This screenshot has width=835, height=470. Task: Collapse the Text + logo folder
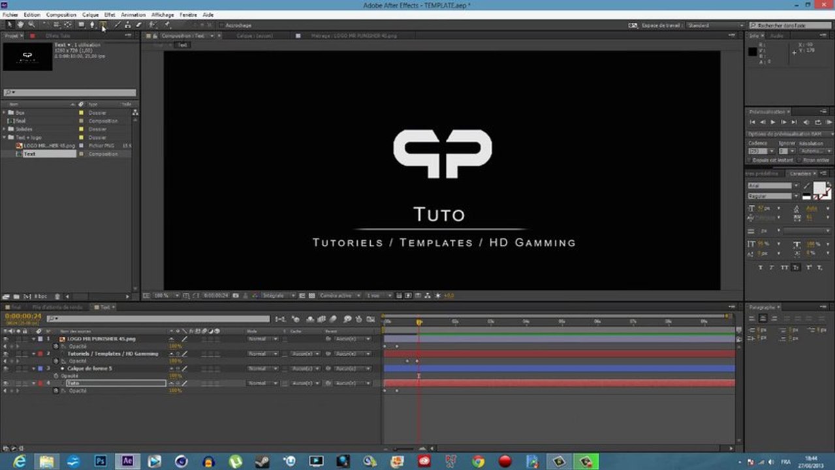tap(4, 138)
